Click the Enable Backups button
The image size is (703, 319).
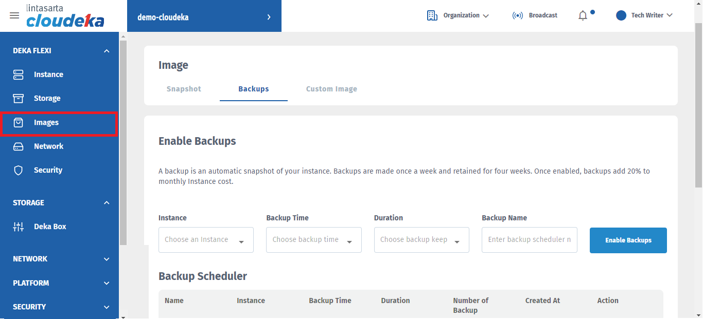(x=628, y=240)
